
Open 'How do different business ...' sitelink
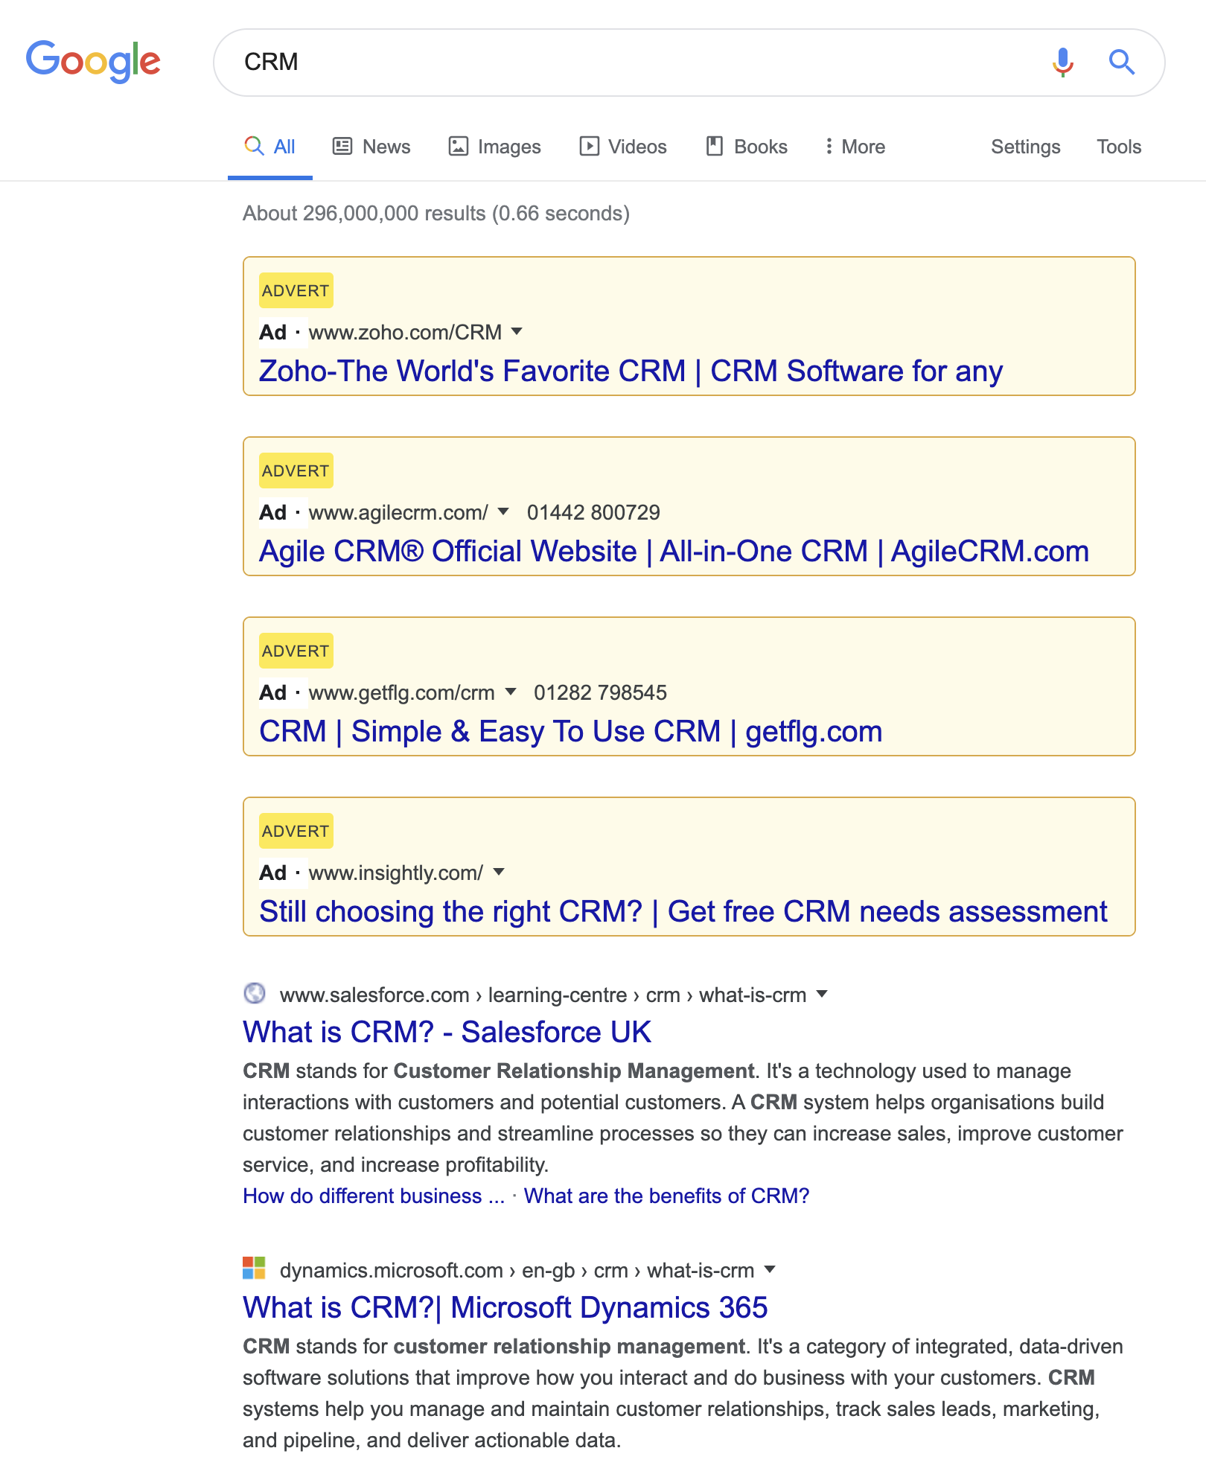[x=374, y=1196]
